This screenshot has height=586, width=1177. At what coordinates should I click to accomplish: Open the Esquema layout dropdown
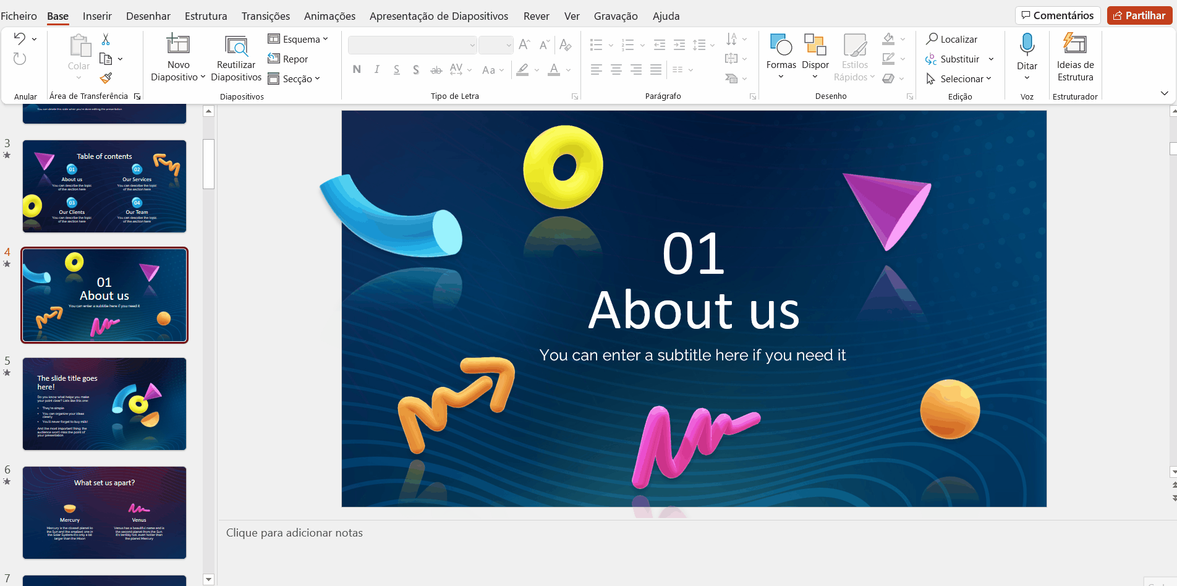coord(298,39)
